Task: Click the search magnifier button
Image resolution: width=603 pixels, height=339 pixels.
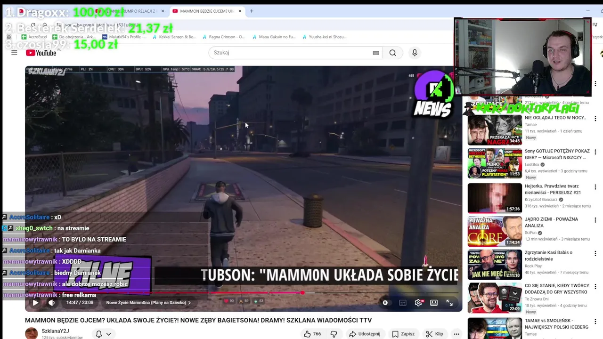Action: pyautogui.click(x=392, y=53)
